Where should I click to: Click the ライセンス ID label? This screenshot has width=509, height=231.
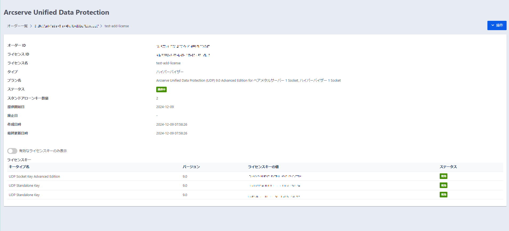pyautogui.click(x=18, y=54)
